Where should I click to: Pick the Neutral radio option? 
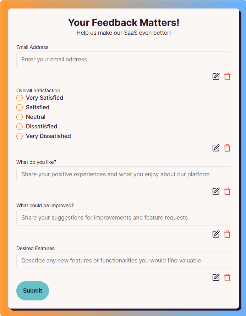pos(20,117)
